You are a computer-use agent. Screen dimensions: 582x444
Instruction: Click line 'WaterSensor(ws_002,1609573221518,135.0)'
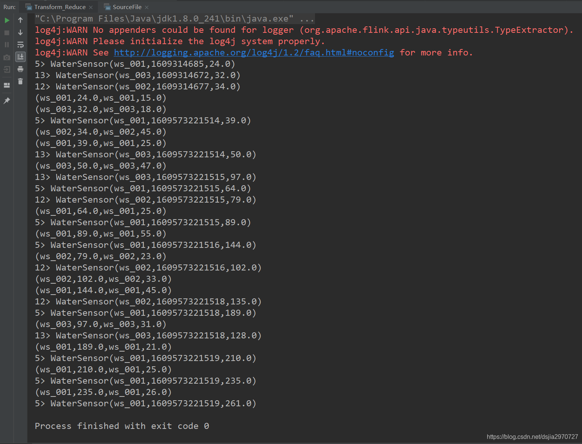(x=148, y=301)
